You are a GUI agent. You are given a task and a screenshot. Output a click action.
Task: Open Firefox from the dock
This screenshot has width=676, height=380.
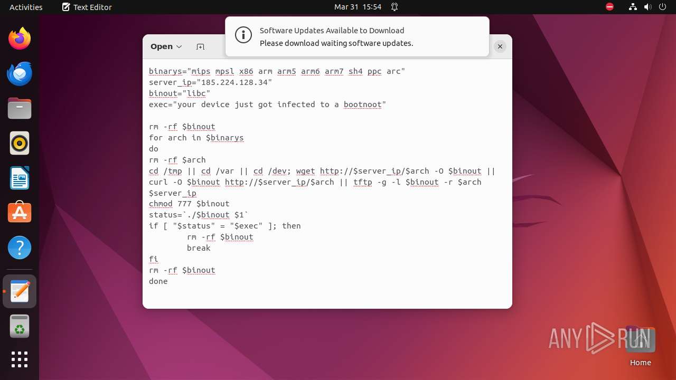coord(20,39)
